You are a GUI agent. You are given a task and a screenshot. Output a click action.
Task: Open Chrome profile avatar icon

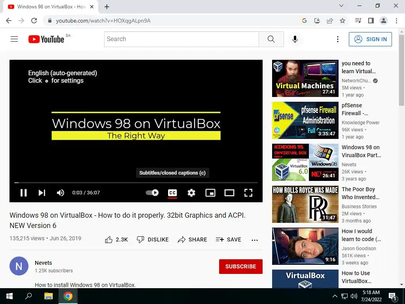tap(384, 21)
